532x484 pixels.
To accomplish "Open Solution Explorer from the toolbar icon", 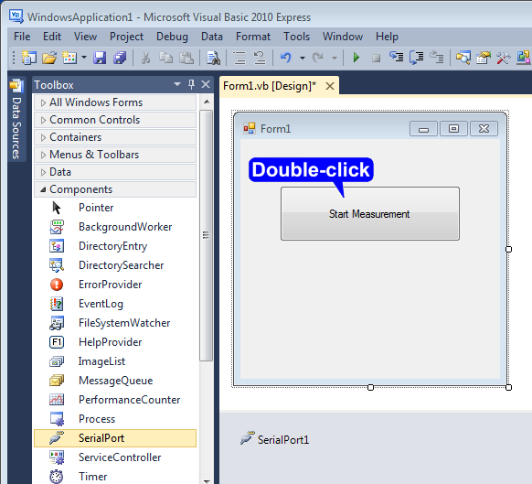I will pos(463,58).
